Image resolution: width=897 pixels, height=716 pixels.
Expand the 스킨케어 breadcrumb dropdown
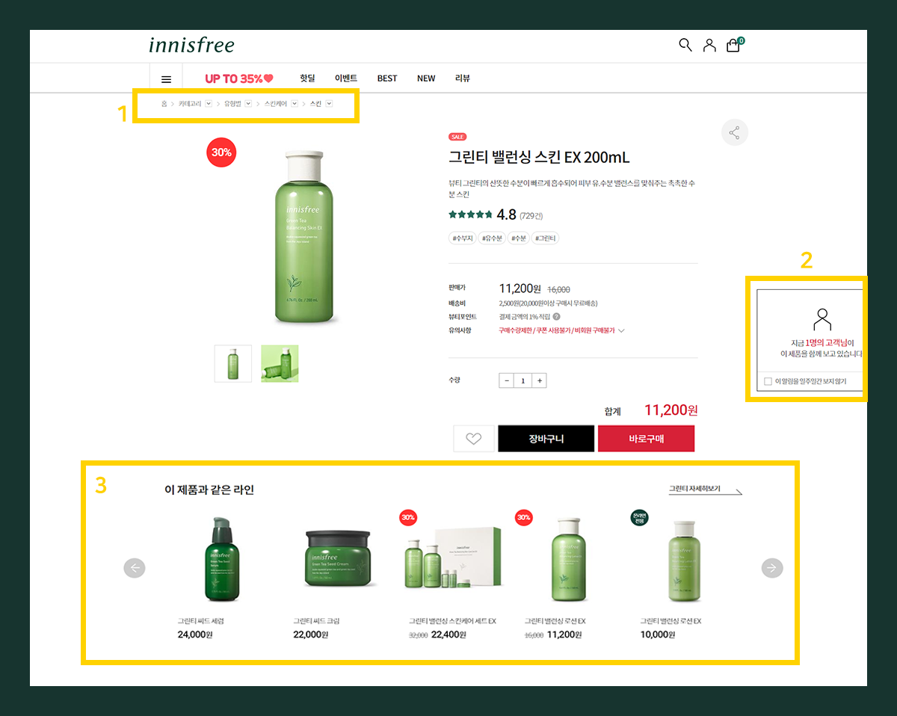pos(295,104)
